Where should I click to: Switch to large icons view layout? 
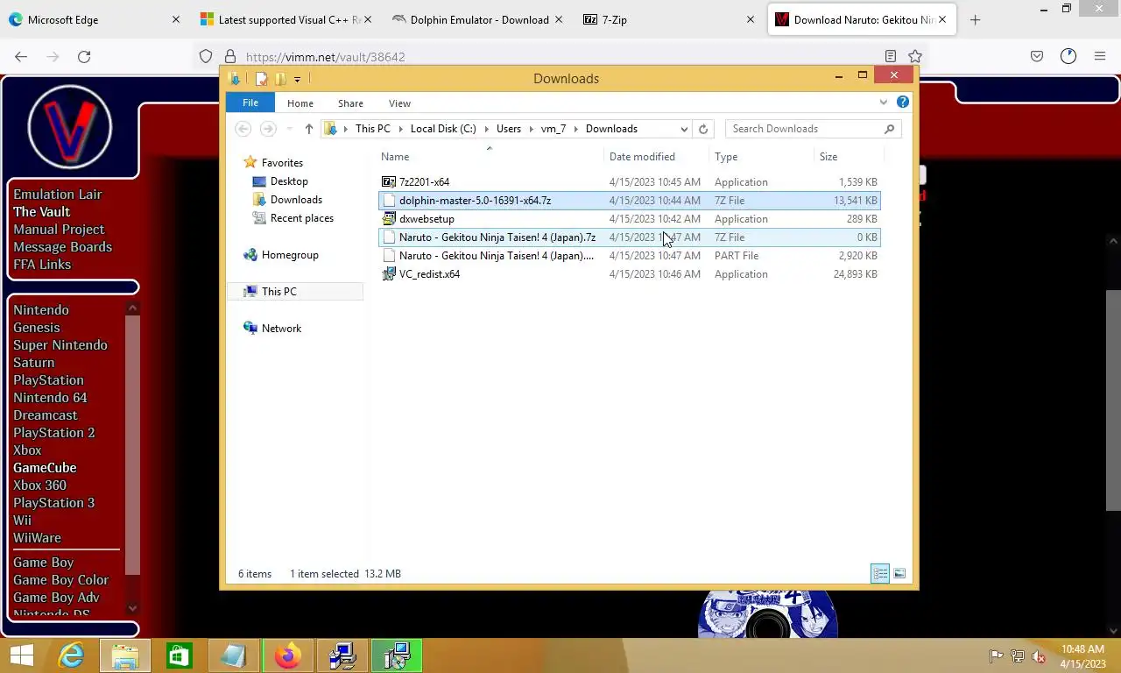point(899,574)
